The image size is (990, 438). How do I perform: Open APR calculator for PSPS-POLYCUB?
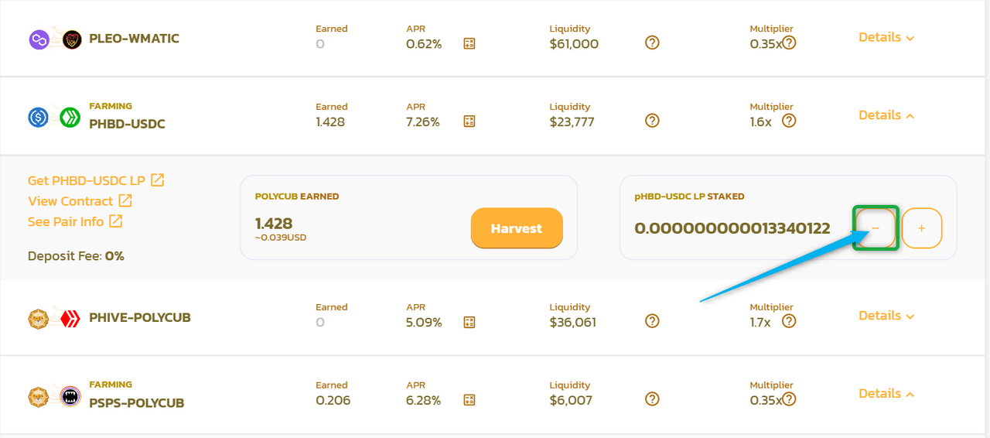coord(469,400)
